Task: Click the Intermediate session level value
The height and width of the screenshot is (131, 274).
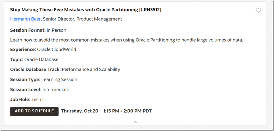Action: [56, 90]
